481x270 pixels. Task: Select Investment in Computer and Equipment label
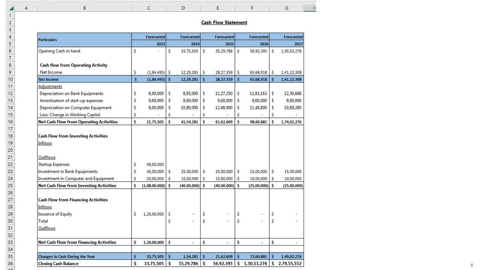(76, 179)
